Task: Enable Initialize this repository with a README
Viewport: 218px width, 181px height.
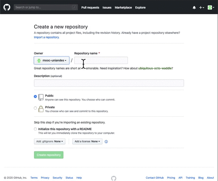Action: [x=35, y=129]
